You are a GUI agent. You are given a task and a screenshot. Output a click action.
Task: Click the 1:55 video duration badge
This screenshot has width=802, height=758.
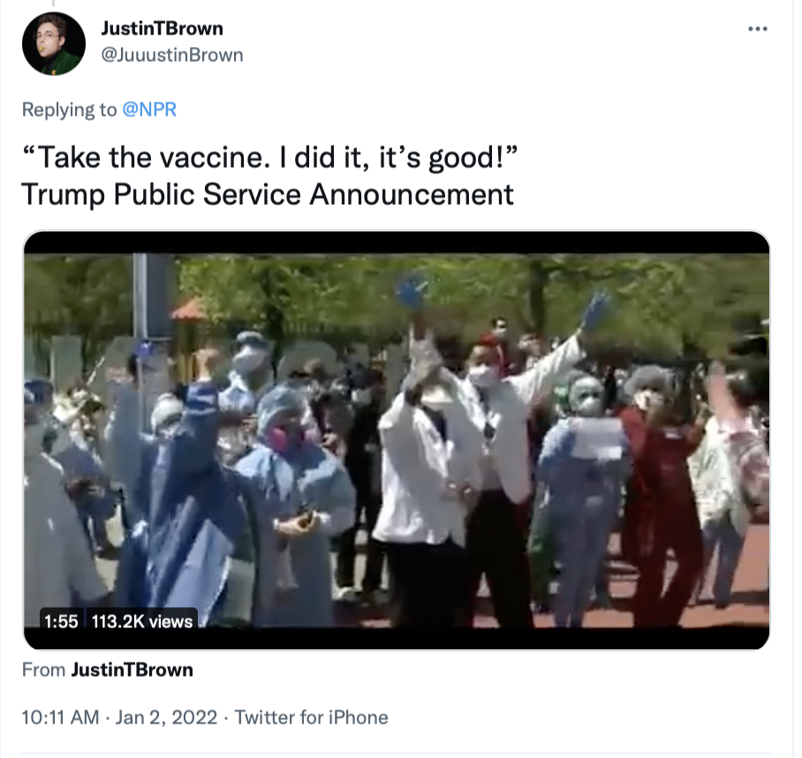coord(61,621)
